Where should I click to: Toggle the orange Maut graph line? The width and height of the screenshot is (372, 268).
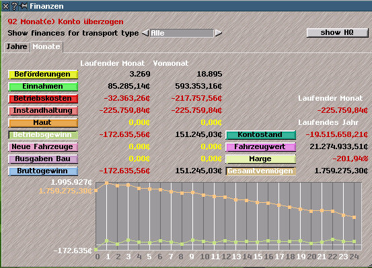pos(43,122)
